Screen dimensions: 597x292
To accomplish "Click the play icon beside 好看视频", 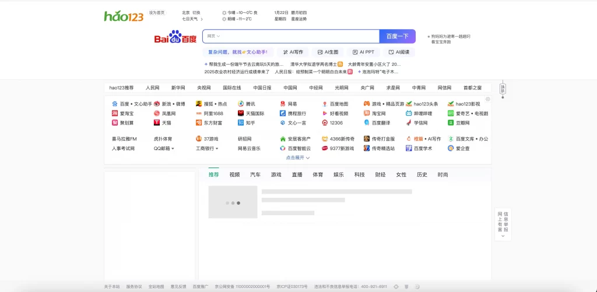I will coord(325,113).
